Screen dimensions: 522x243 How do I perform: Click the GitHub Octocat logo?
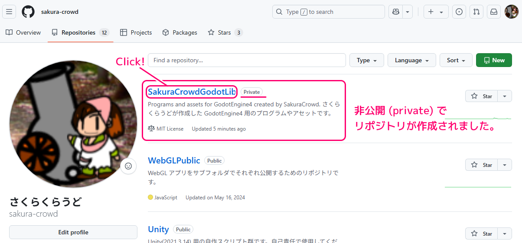[28, 12]
